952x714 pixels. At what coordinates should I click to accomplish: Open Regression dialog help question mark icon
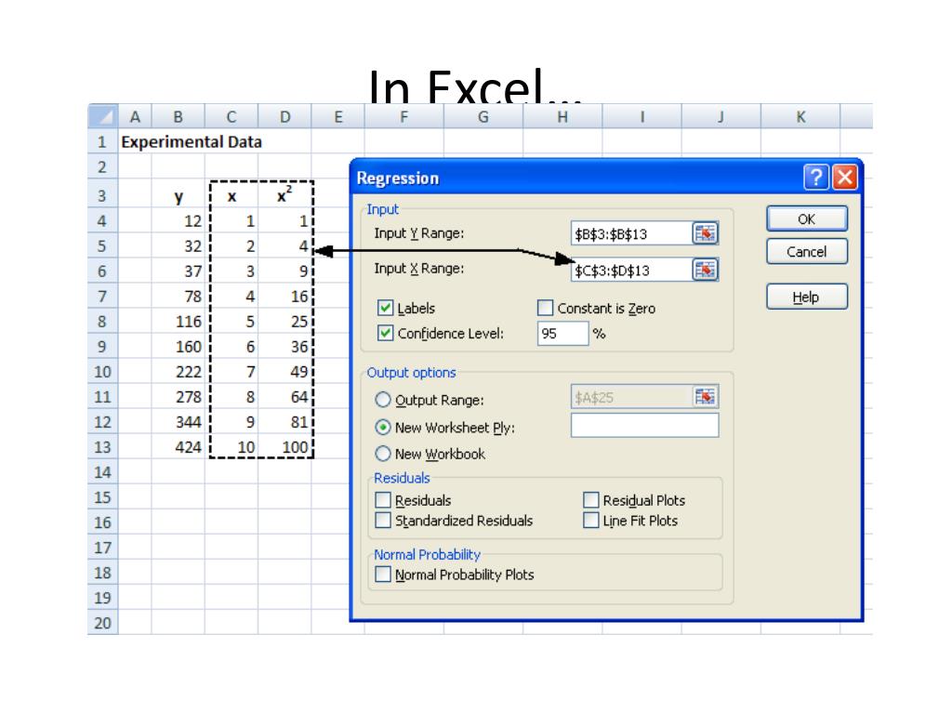(x=816, y=178)
